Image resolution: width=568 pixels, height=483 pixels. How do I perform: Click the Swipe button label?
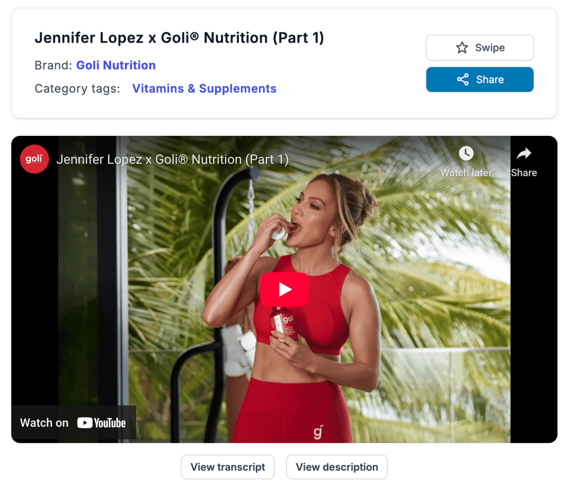(490, 47)
